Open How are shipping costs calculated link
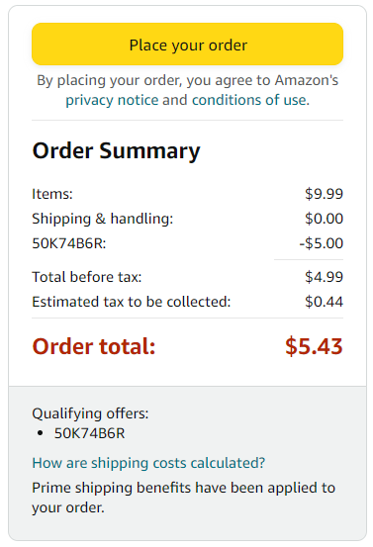The height and width of the screenshot is (547, 373). pyautogui.click(x=148, y=463)
